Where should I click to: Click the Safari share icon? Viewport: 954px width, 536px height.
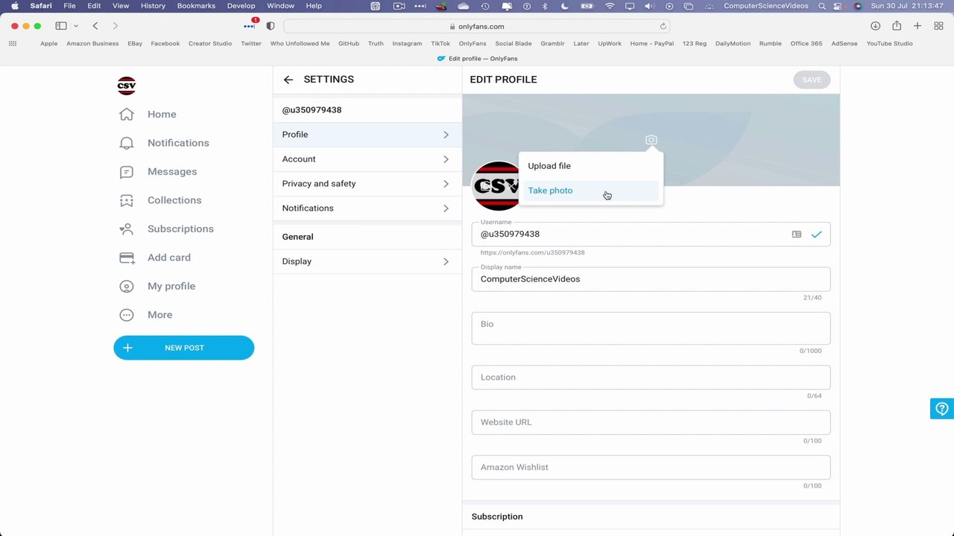click(897, 26)
